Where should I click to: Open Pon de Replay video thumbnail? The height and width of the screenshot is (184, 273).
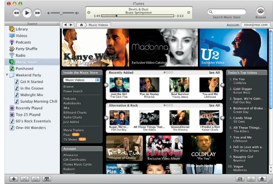click(149, 84)
